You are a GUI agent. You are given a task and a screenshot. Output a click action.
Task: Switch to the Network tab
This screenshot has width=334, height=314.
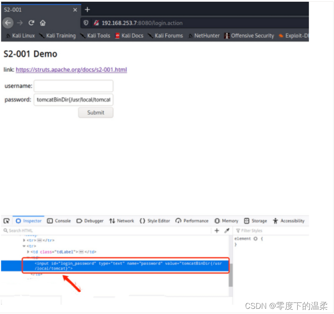click(x=121, y=221)
